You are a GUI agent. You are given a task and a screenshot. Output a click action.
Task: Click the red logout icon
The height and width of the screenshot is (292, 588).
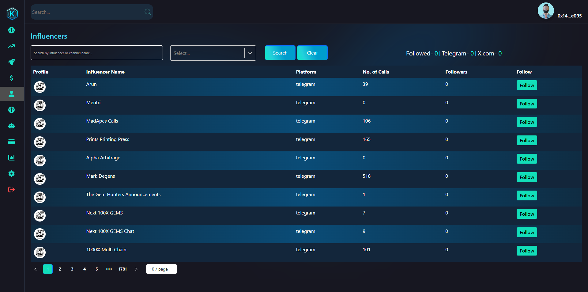(x=12, y=190)
